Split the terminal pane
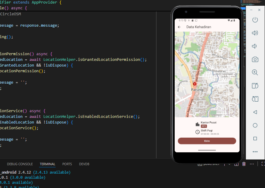Viewport: 265px width, 188px height. [x=236, y=164]
